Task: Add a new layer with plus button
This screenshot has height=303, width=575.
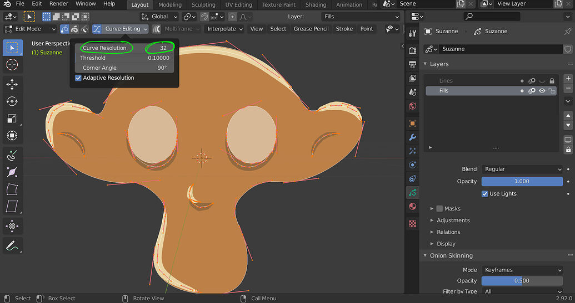Action: pos(568,78)
